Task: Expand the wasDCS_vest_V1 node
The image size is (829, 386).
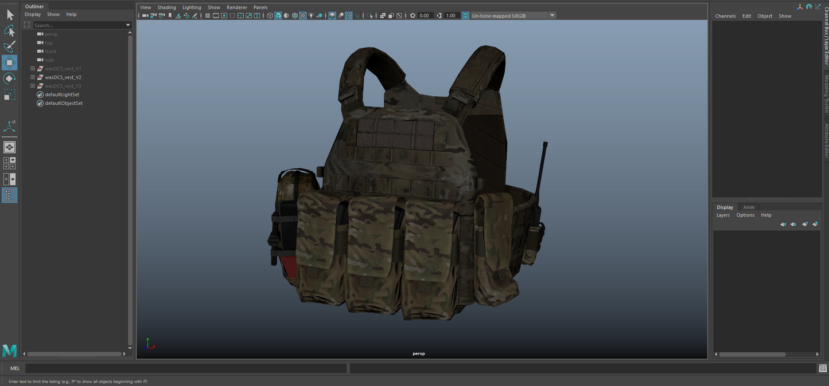Action: click(33, 69)
